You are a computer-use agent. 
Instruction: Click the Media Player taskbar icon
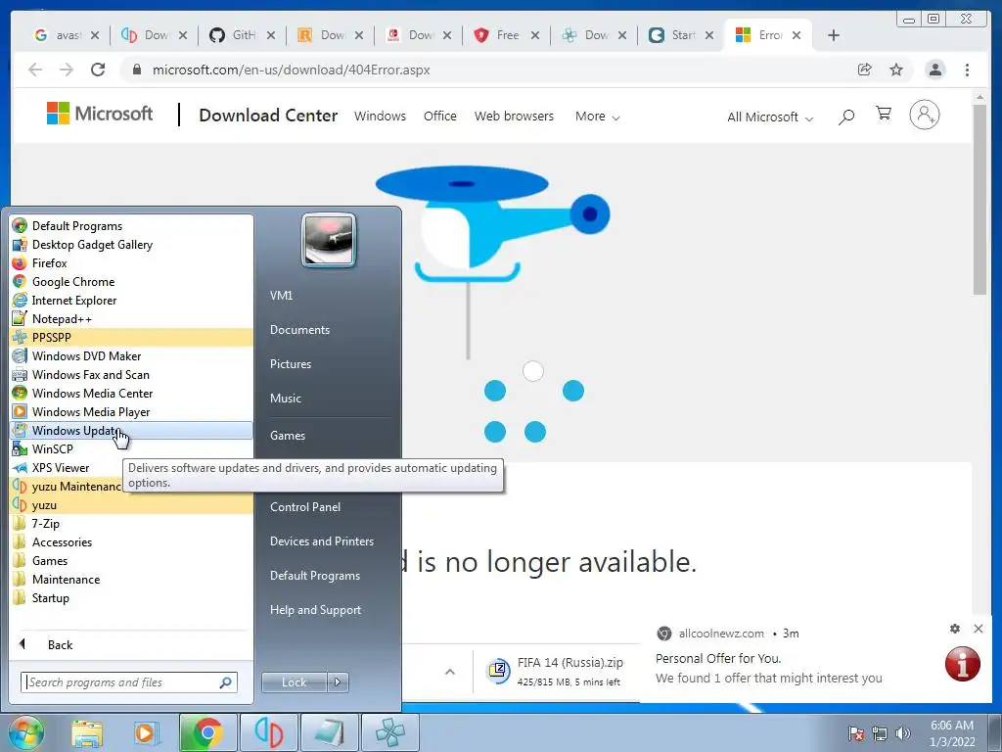(x=145, y=733)
